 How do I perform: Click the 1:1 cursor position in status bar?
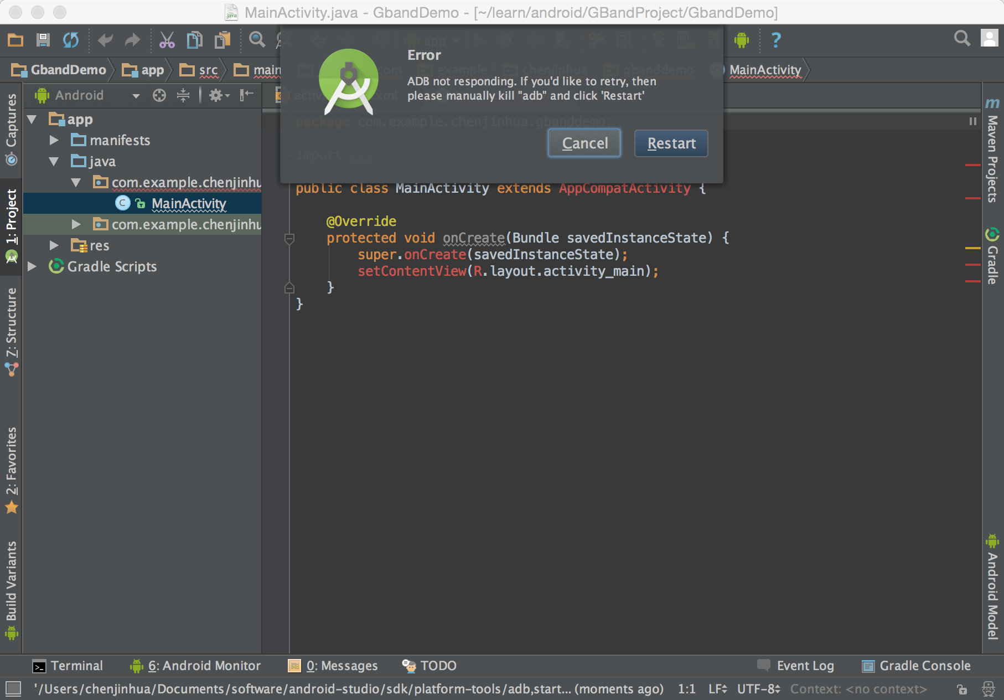pos(686,689)
